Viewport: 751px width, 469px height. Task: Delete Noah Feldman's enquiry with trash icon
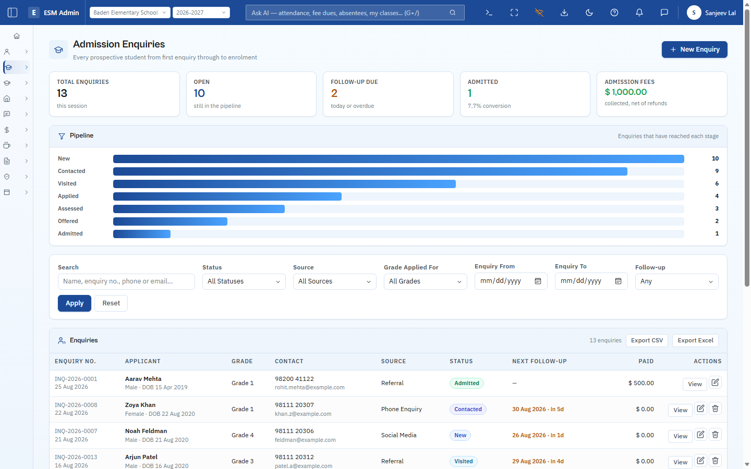(x=716, y=435)
